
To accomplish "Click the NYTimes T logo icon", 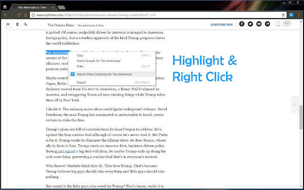I will point(18,24).
